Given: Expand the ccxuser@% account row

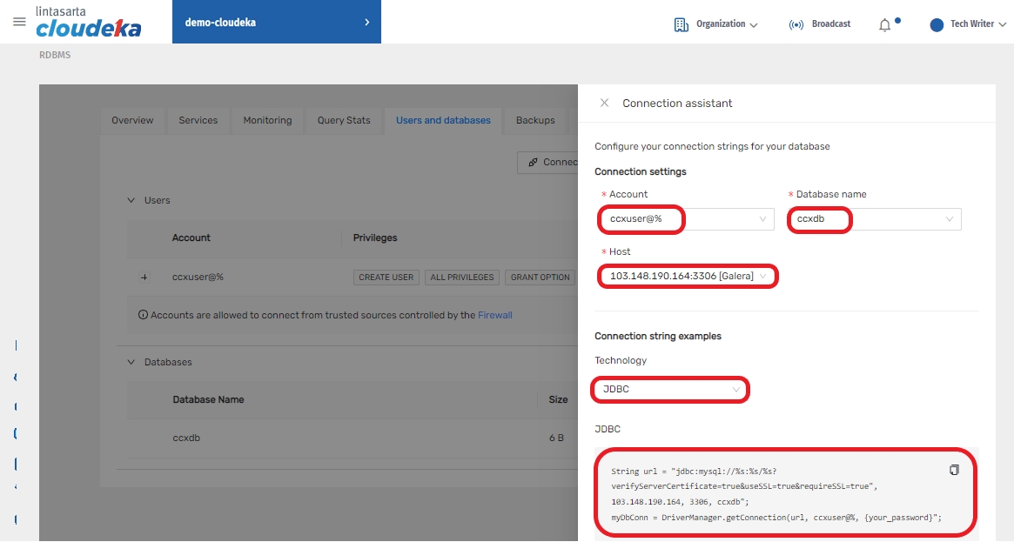Looking at the screenshot, I should coord(144,278).
